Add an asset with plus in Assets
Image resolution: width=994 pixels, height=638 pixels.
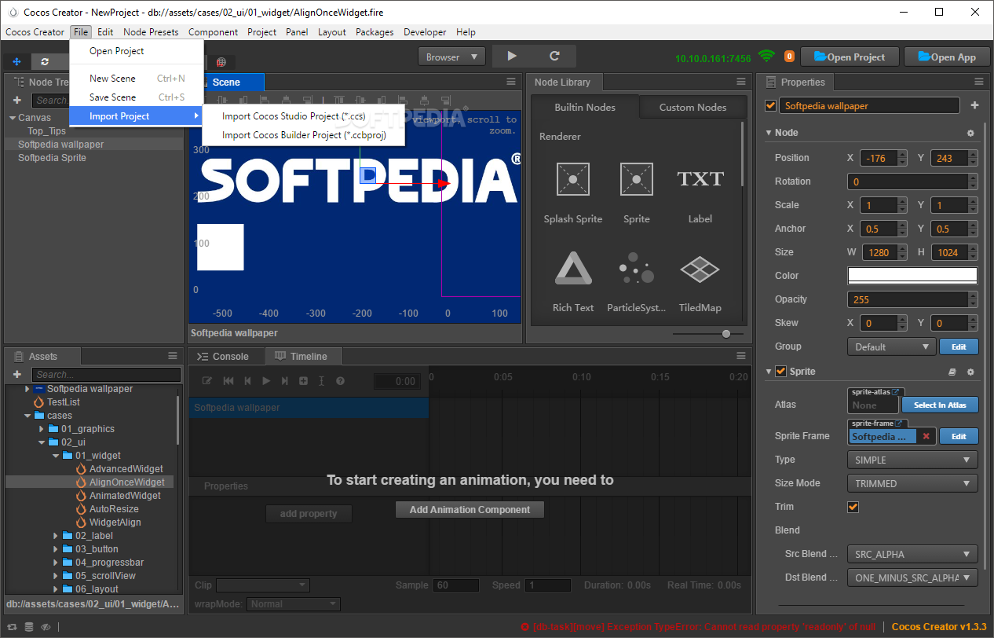point(17,375)
